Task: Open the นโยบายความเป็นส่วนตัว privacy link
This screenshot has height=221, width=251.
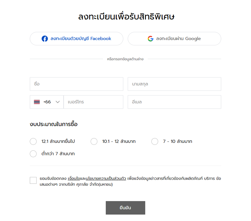Action: click(106, 178)
